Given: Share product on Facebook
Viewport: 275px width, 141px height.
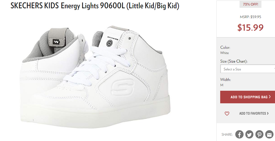Looking at the screenshot, I should [239, 134].
